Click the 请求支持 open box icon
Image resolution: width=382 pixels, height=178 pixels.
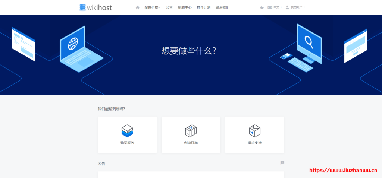(254, 131)
